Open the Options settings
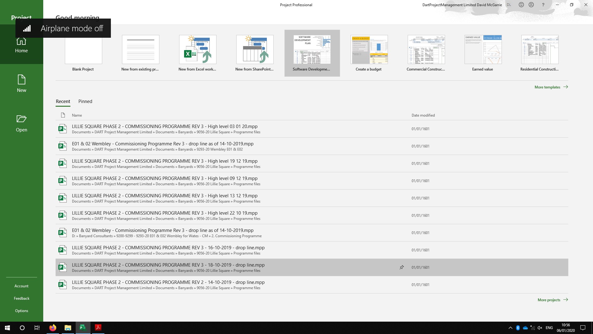This screenshot has width=593, height=334. coord(21,311)
